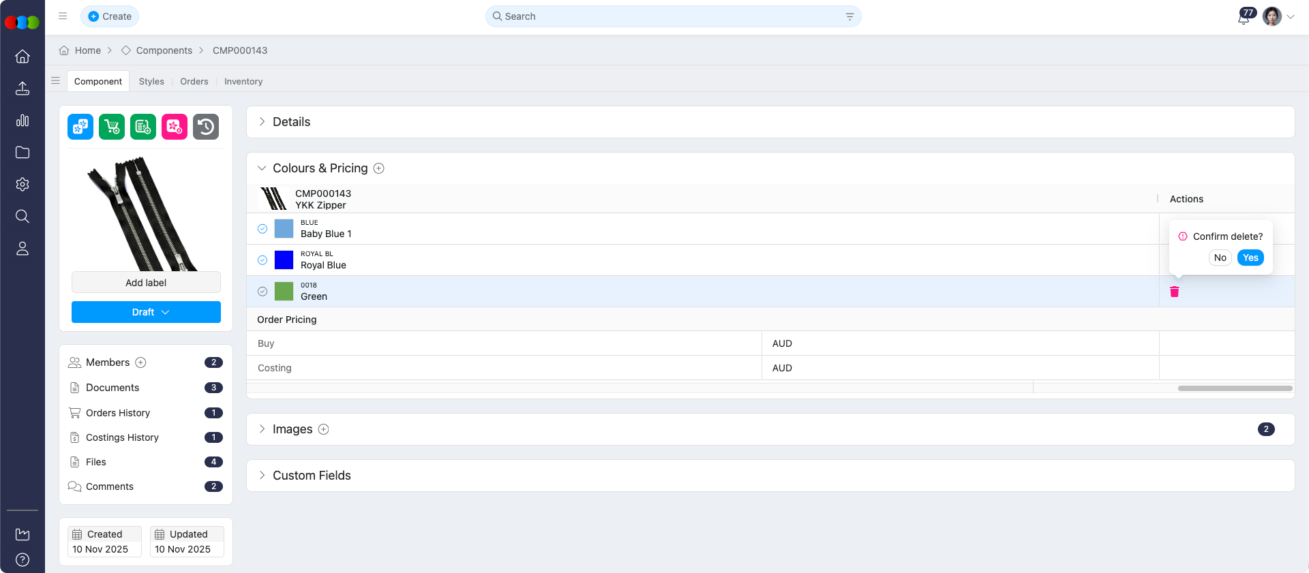Add a member with plus icon
This screenshot has height=573, width=1309.
(141, 362)
